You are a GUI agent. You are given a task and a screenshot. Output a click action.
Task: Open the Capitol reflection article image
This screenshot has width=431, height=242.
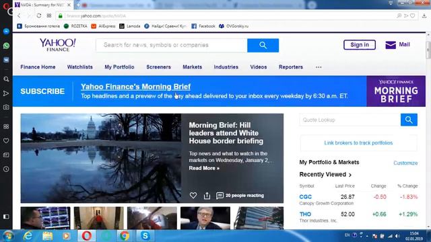[x=101, y=159]
